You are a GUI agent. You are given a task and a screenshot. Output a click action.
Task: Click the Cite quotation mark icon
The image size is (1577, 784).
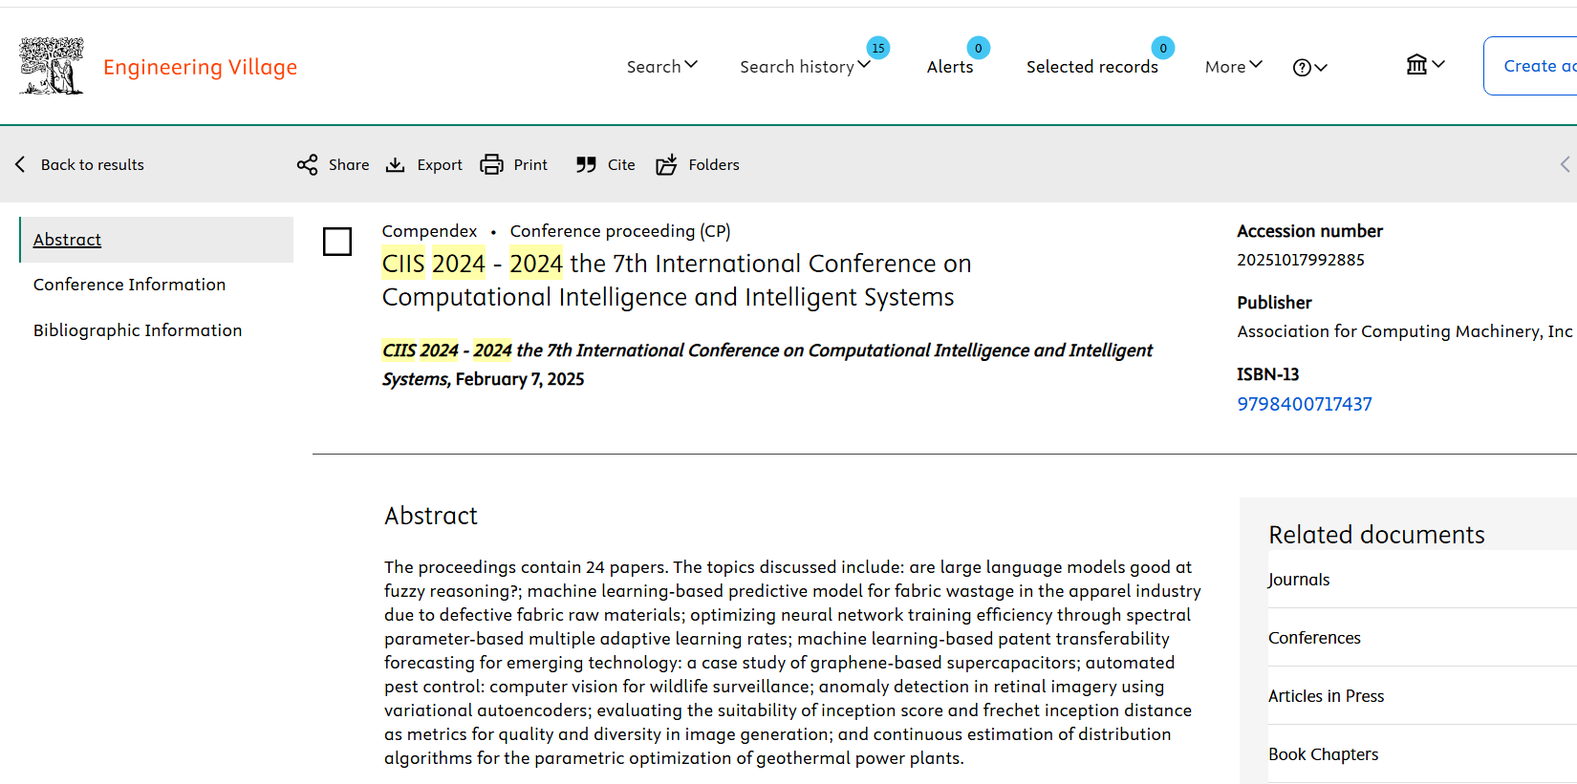coord(586,165)
